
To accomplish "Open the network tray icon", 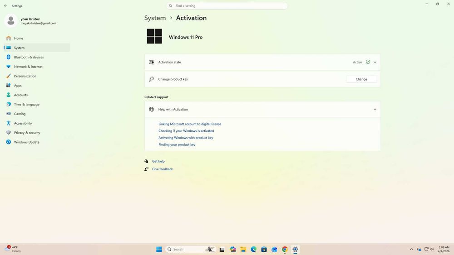I will 426,249.
